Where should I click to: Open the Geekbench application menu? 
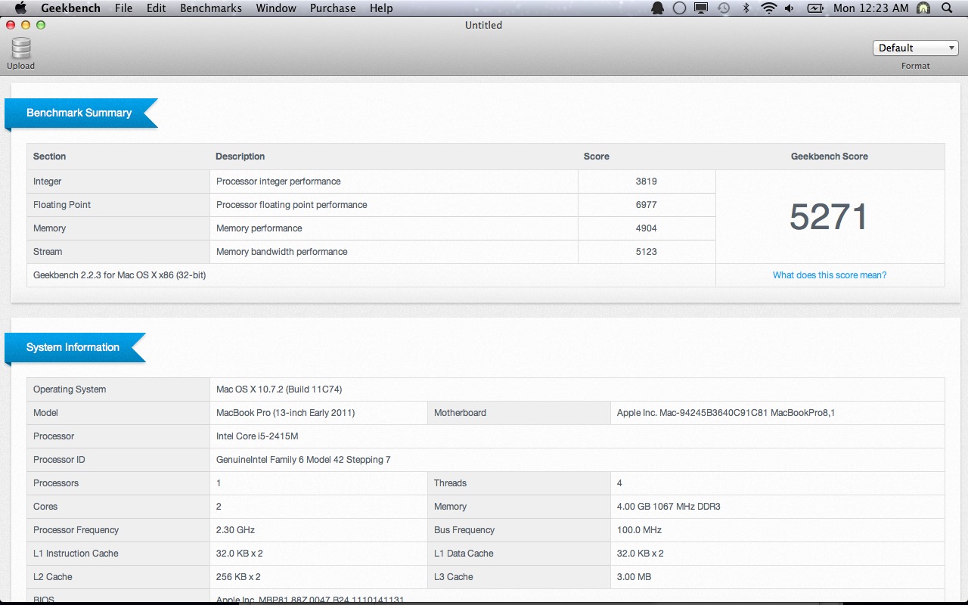coord(71,8)
